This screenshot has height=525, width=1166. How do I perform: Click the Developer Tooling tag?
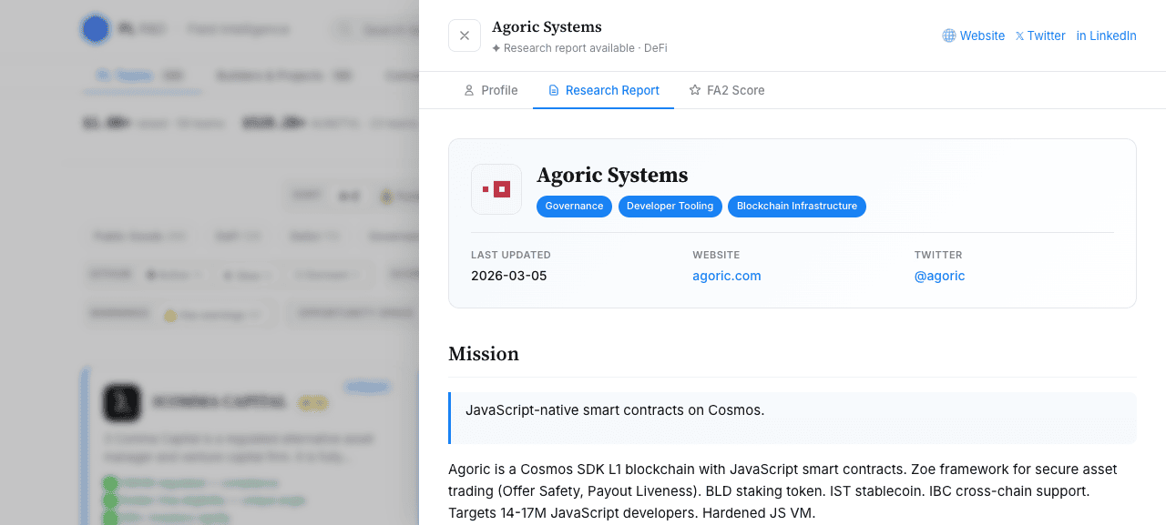670,207
